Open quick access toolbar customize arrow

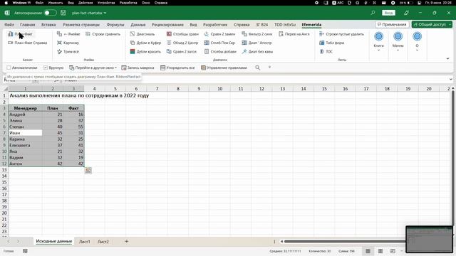point(269,68)
